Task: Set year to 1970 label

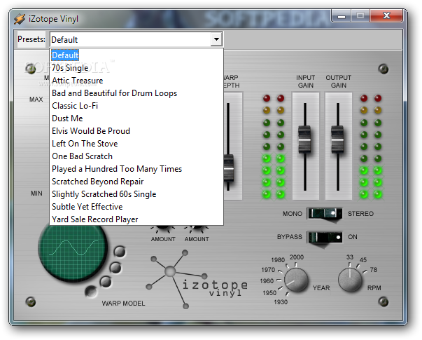Action: point(268,270)
